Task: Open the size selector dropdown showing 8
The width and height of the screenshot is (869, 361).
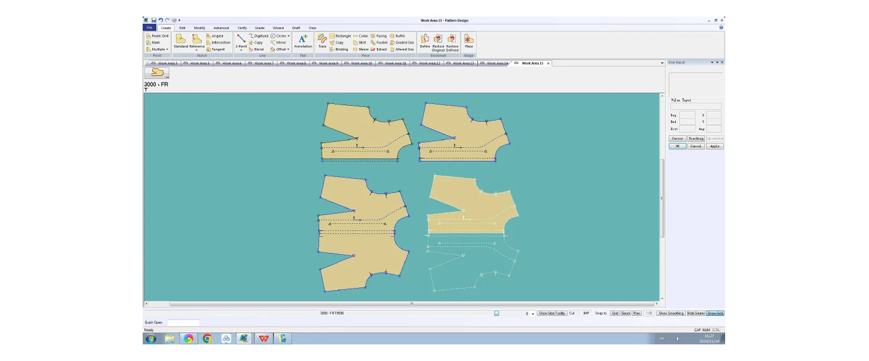Action: pyautogui.click(x=533, y=313)
